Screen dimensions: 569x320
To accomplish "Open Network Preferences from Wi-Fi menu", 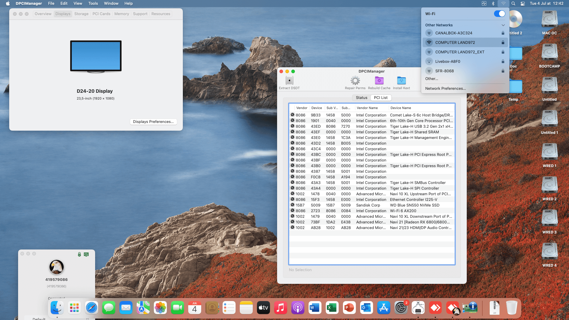I will (445, 88).
